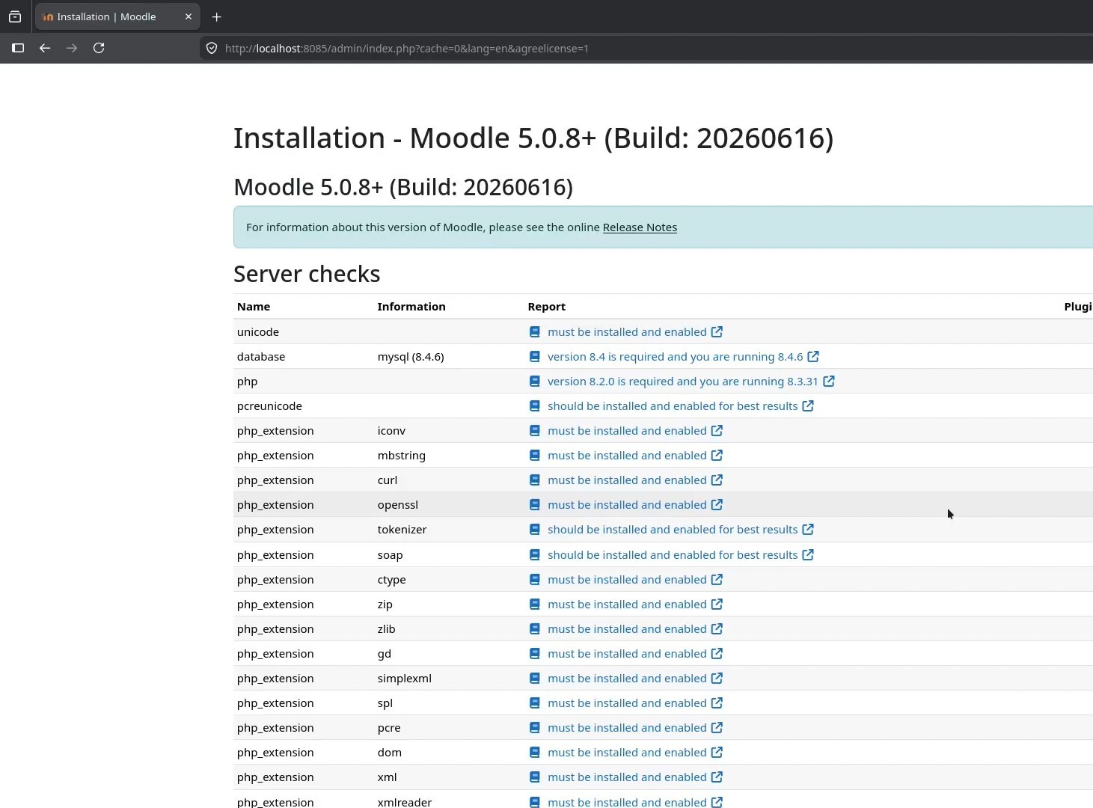The image size is (1093, 808).
Task: Toggle the sidebar panel icon
Action: pyautogui.click(x=18, y=48)
